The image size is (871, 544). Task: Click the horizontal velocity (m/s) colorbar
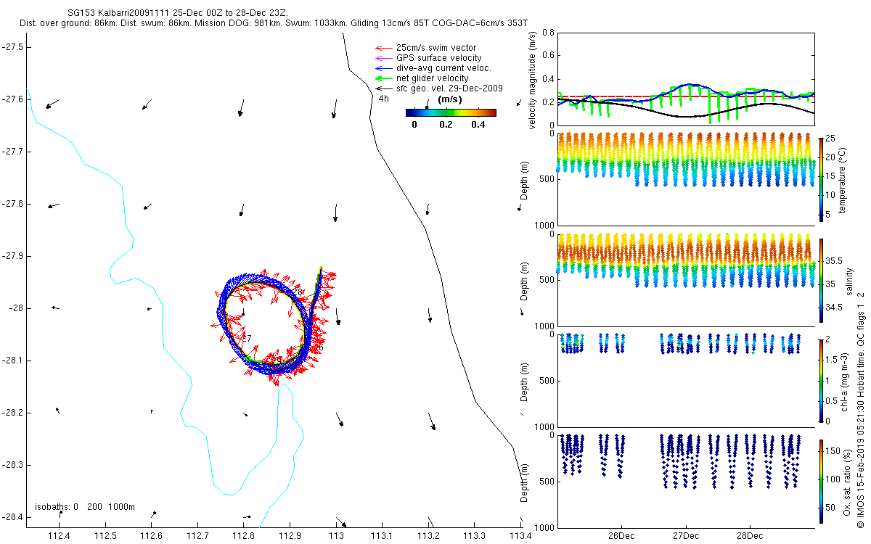(x=450, y=112)
